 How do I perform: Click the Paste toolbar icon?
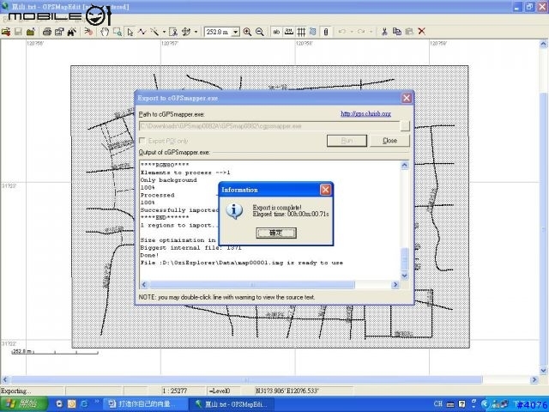point(409,32)
